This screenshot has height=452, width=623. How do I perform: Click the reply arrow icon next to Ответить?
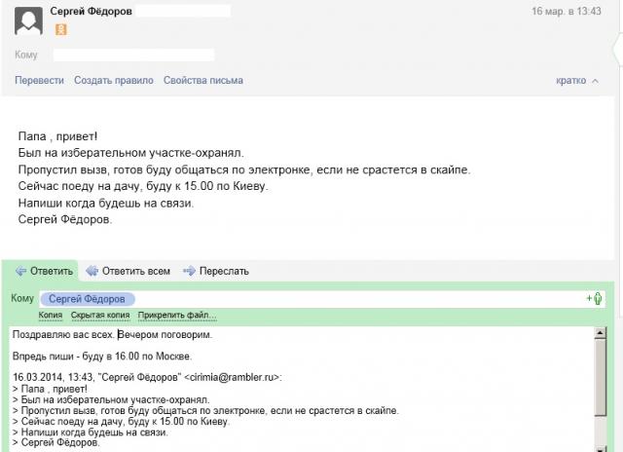pos(19,271)
